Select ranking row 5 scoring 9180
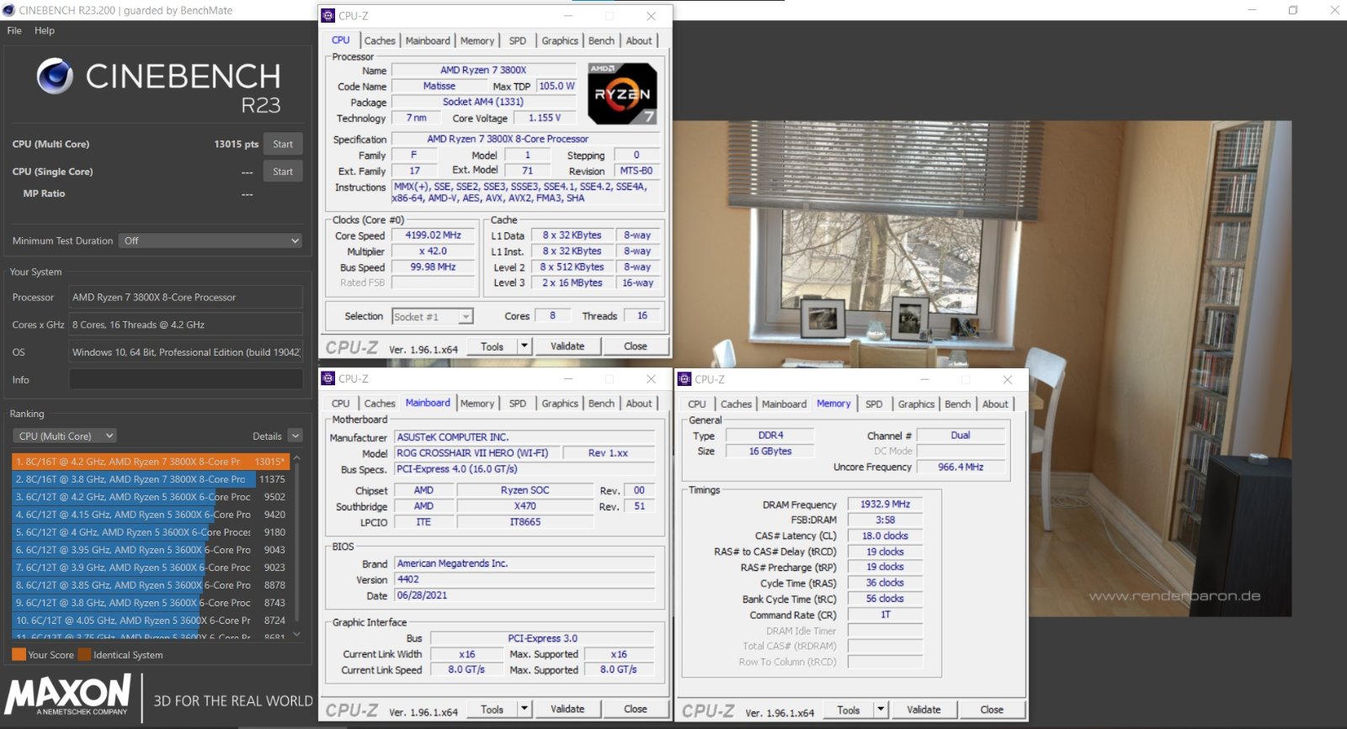Image resolution: width=1347 pixels, height=729 pixels. (x=151, y=532)
